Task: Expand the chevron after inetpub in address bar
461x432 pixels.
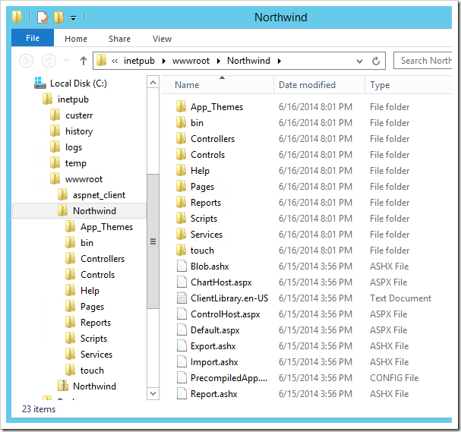Action: click(x=164, y=61)
